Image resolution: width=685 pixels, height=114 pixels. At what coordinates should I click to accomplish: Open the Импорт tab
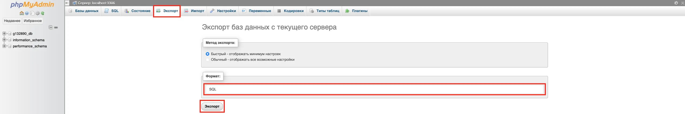coord(194,11)
